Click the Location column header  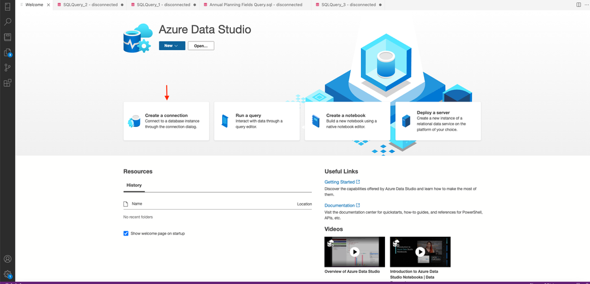[304, 204]
